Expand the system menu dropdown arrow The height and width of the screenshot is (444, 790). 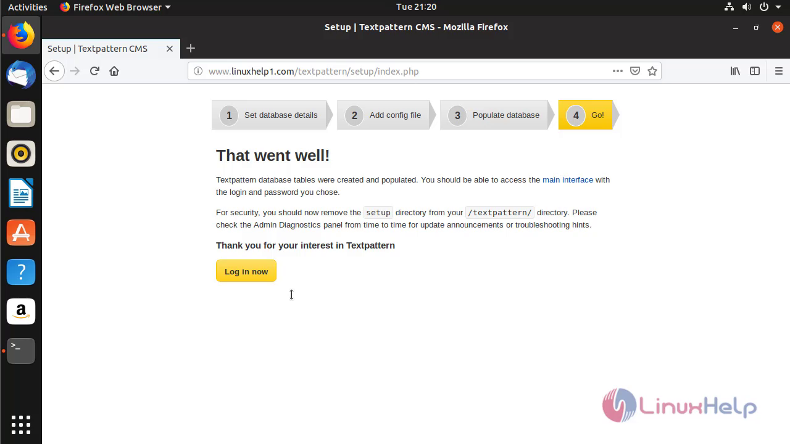[x=778, y=7]
